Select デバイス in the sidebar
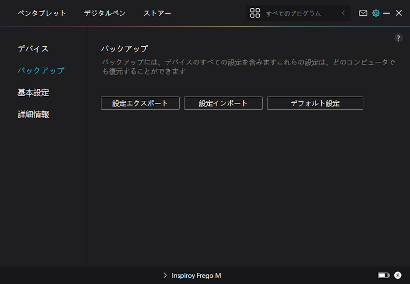 (33, 49)
